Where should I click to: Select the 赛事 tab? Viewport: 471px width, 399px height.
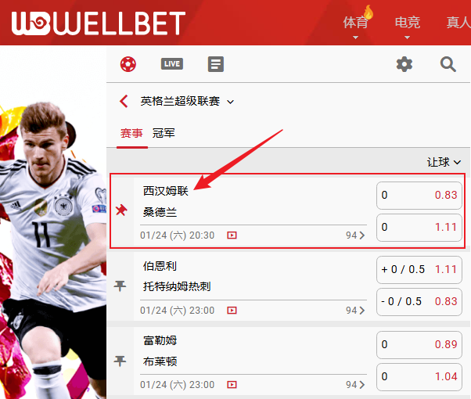point(131,133)
